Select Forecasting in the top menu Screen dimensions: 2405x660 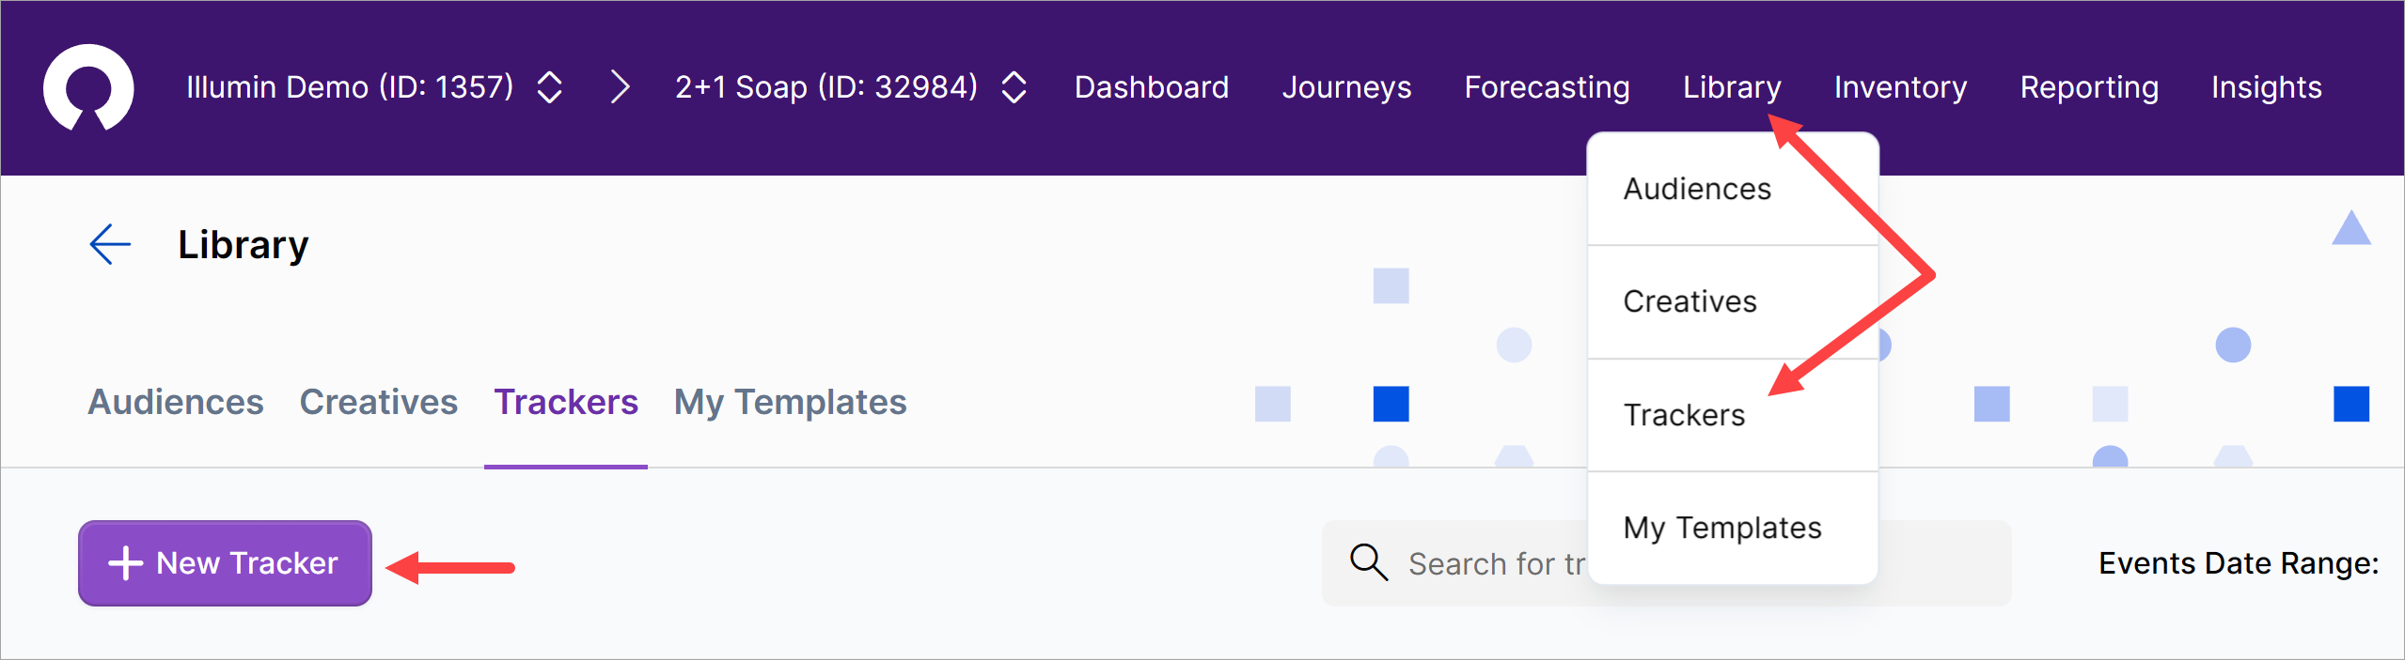1547,87
